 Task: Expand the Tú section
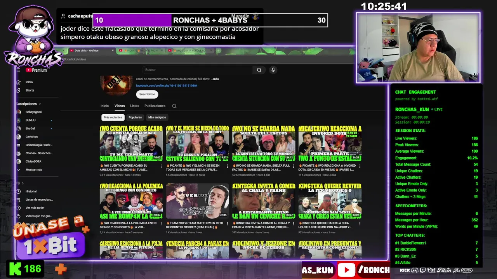[20, 183]
